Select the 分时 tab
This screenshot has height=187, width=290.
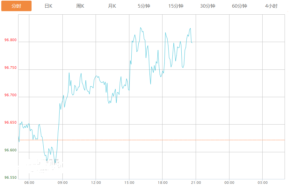coord(16,6)
